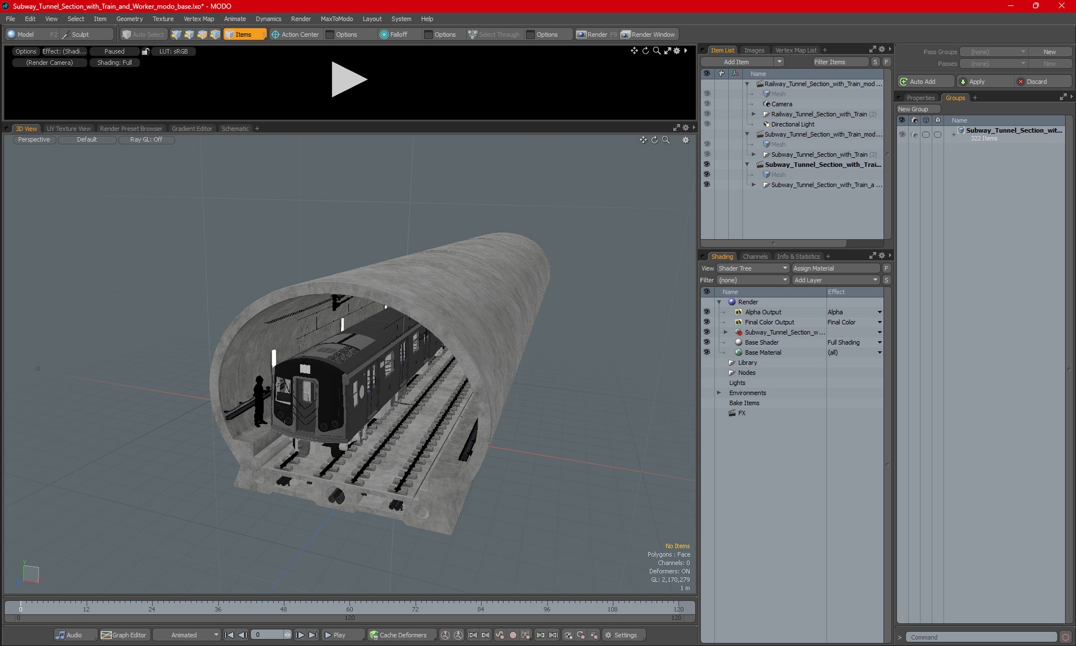1076x646 pixels.
Task: Click current frame input field
Action: [x=267, y=635]
